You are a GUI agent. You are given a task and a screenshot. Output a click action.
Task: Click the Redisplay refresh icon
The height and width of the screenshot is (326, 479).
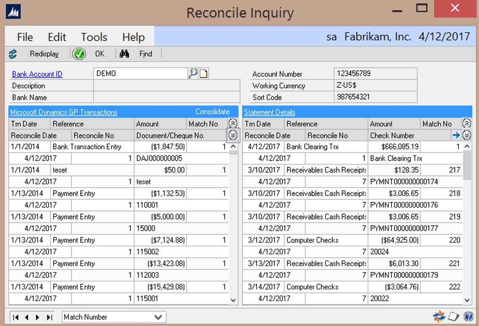coord(13,54)
